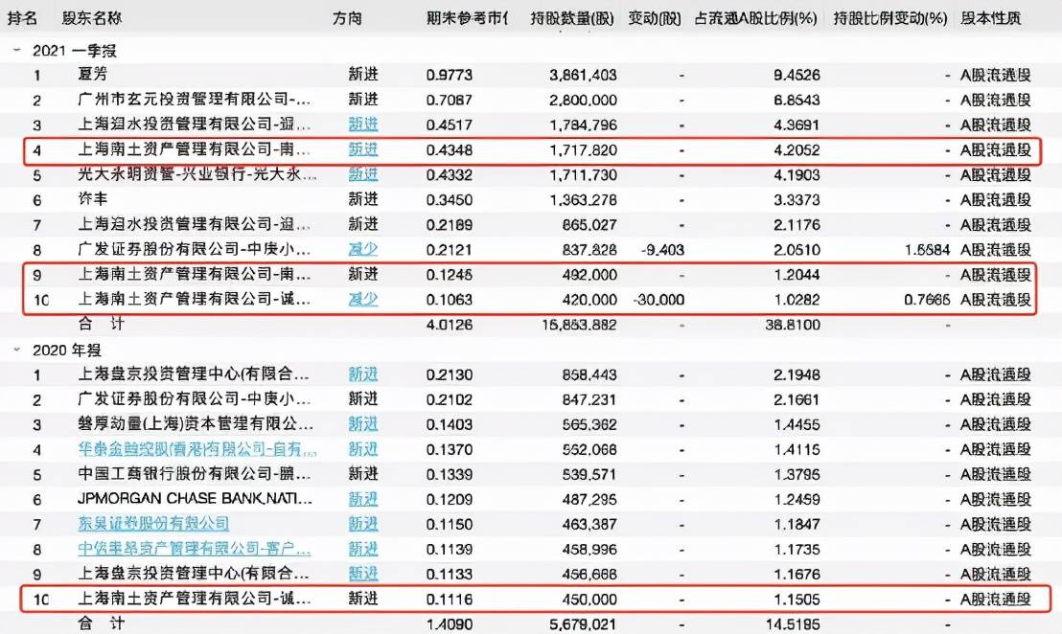Screen dimensions: 1062x634
Task: Open 新进 link on 上海南土资产管理 rank 4 row
Action: point(362,149)
